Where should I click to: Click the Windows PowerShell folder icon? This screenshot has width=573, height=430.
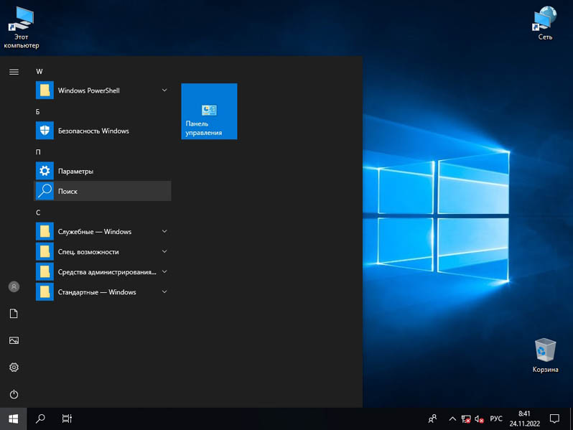pyautogui.click(x=45, y=90)
